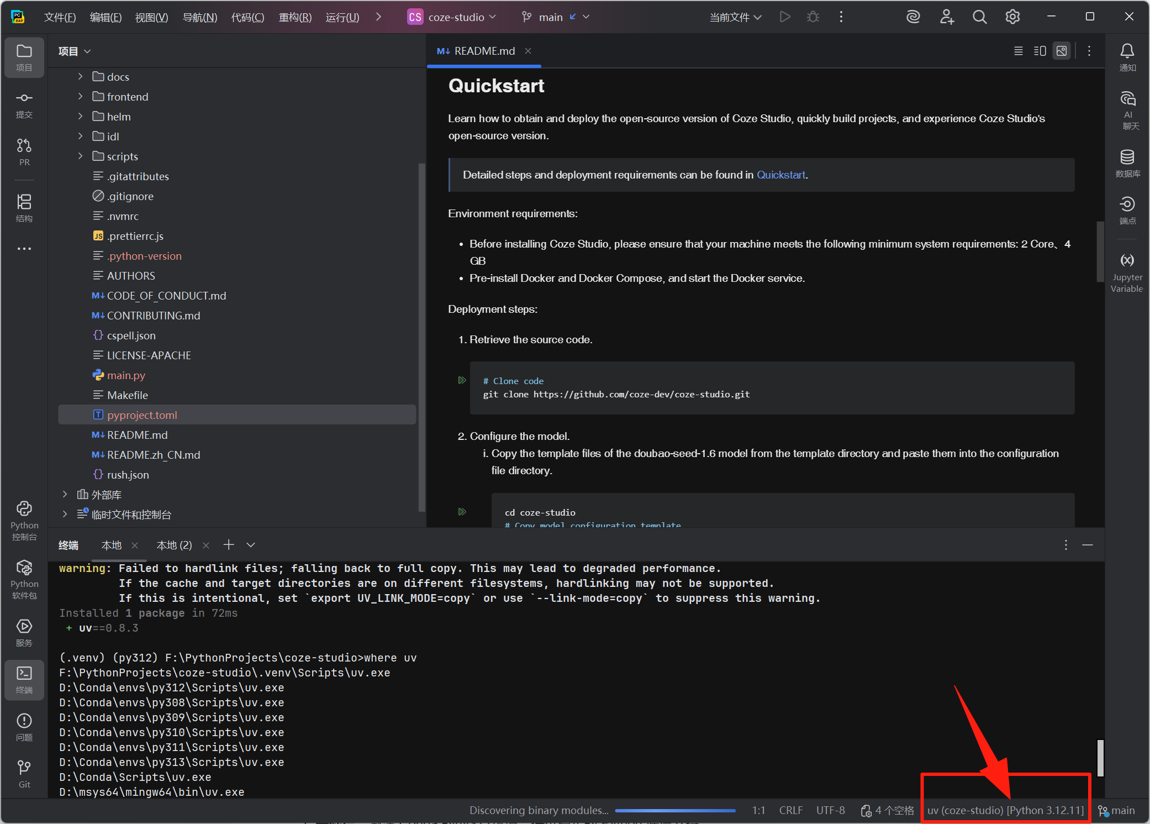Screen dimensions: 1150x824
Task: Run the git clone code block
Action: click(462, 380)
